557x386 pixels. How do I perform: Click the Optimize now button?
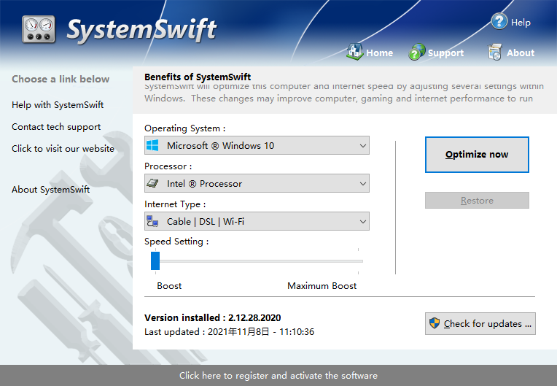(477, 155)
